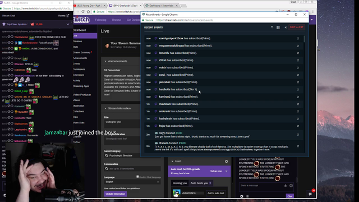Open Stream Summary in dashboard sidebar
The width and height of the screenshot is (359, 202).
click(82, 52)
